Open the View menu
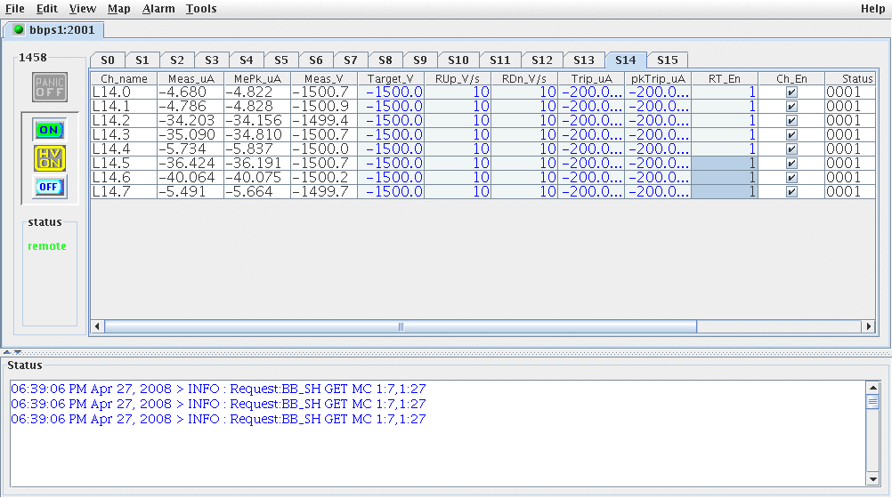892x498 pixels. [83, 9]
